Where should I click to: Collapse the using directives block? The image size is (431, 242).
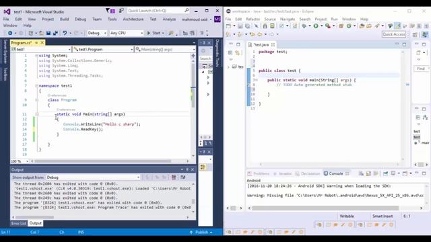click(x=36, y=56)
